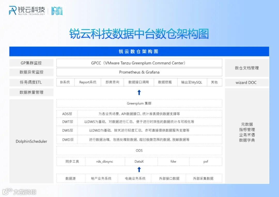Click the 数仓文档管理 box
This screenshot has width=279, height=197.
click(x=247, y=68)
